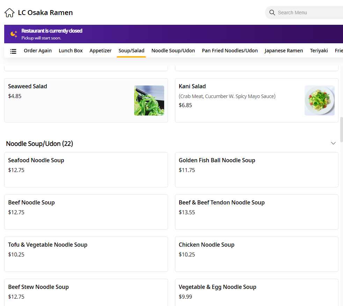Click the Seaweed Salad thumbnail image
This screenshot has width=343, height=306.
(x=149, y=100)
